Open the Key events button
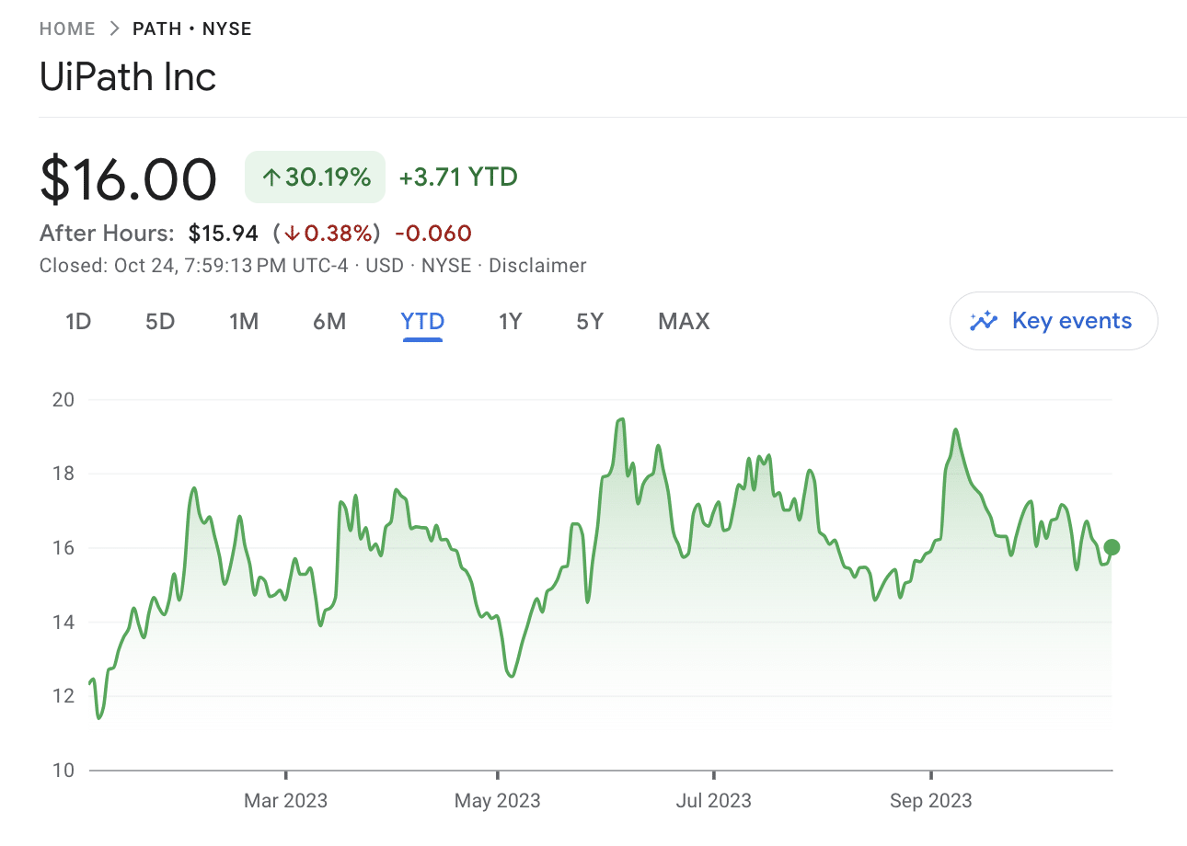 pos(1054,321)
